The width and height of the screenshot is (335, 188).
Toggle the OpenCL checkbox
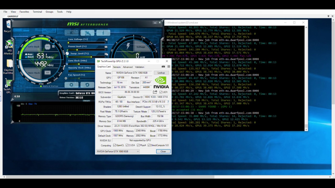tap(114, 145)
